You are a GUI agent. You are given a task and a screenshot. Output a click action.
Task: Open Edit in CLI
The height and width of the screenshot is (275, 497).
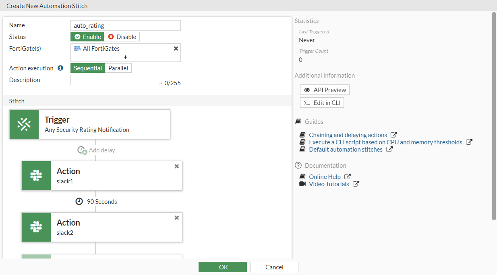tap(322, 103)
